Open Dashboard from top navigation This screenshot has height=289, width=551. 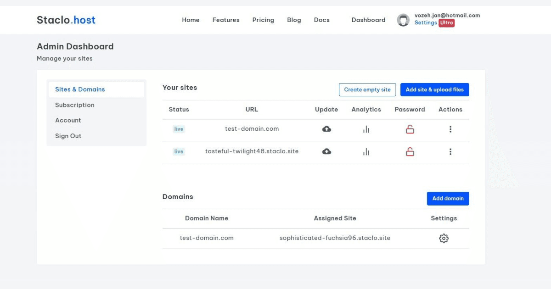[368, 20]
